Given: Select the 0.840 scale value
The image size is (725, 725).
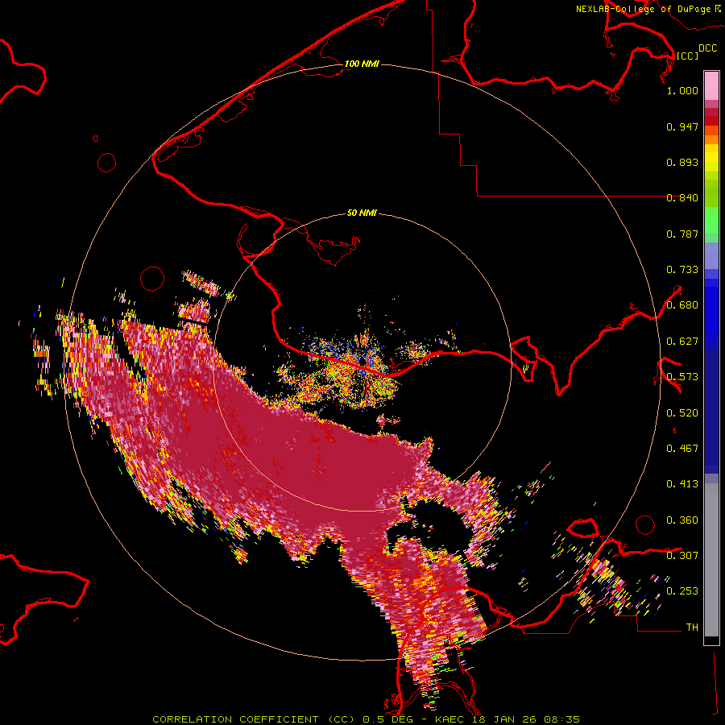Looking at the screenshot, I should point(682,198).
